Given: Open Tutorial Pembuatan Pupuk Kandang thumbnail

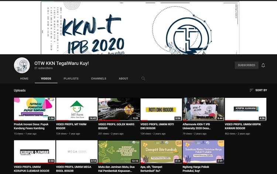Looking at the screenshot, I should click(35, 109).
